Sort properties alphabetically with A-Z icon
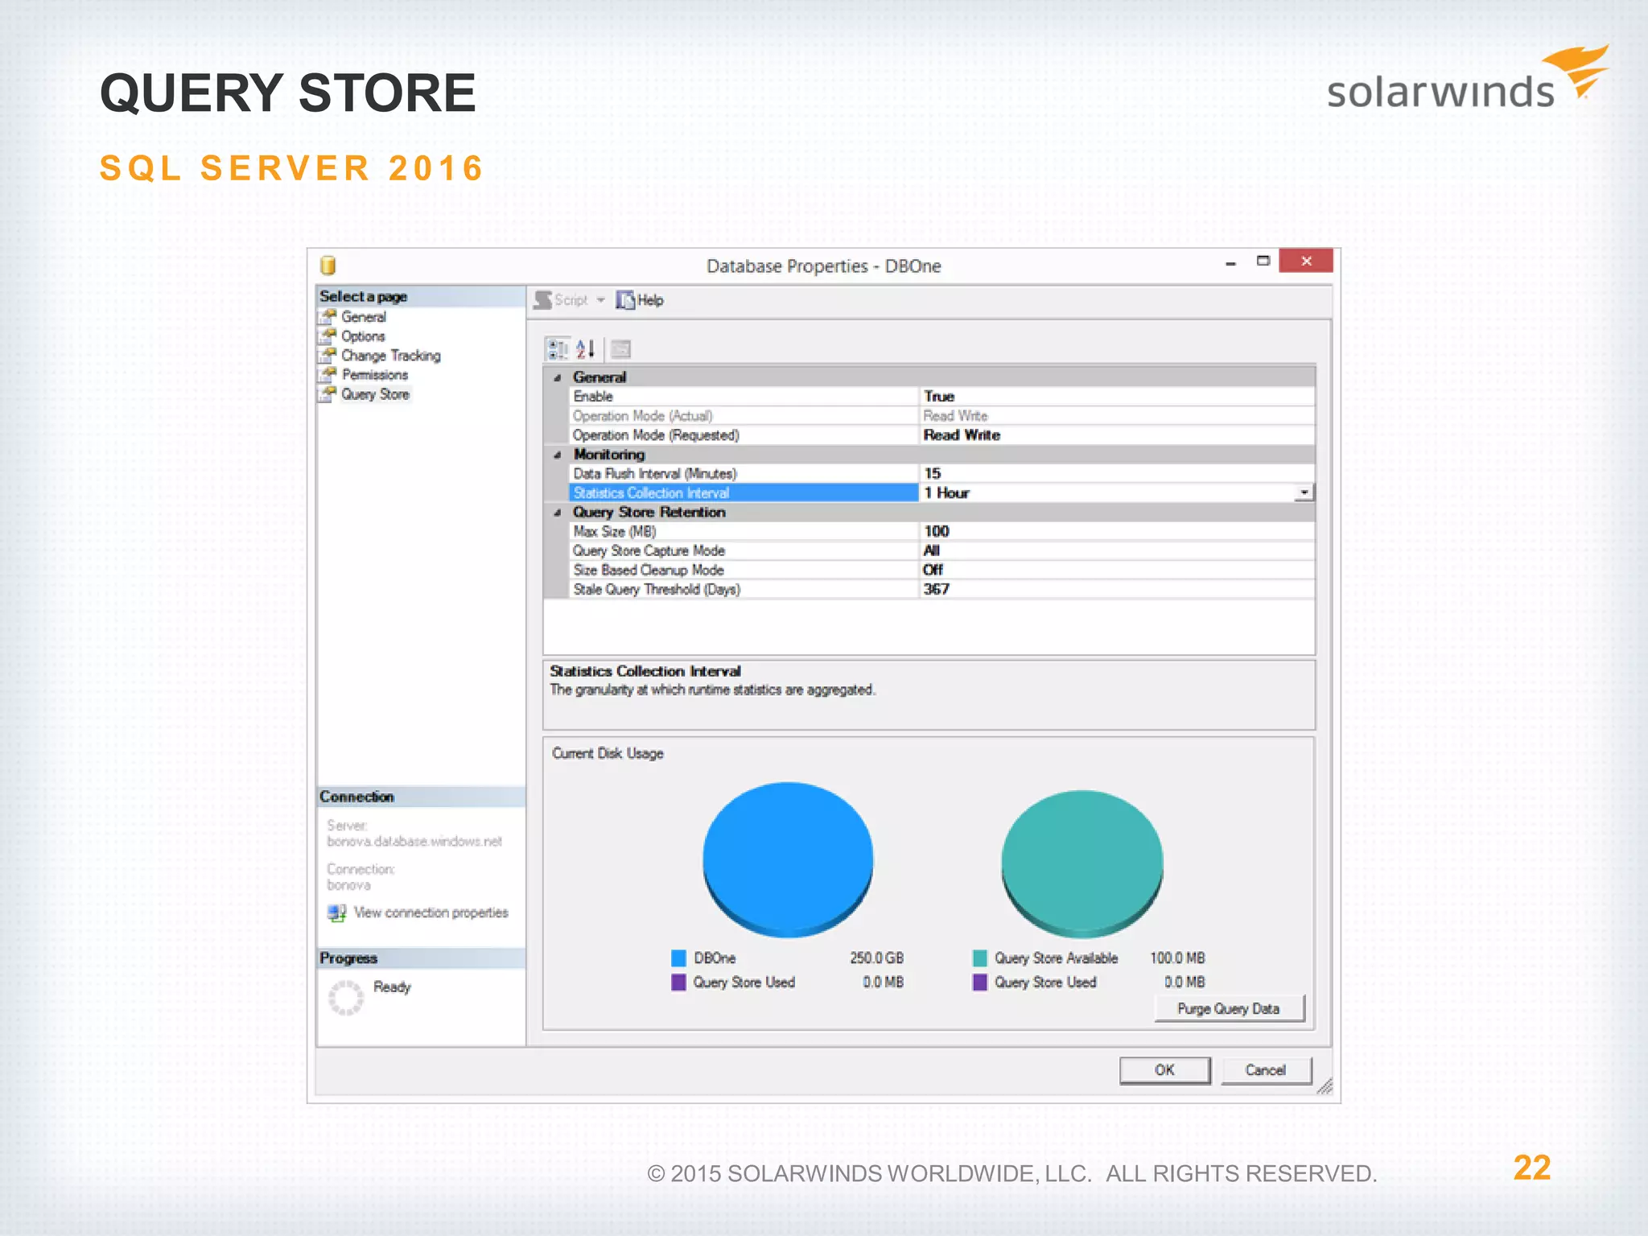 coord(585,348)
